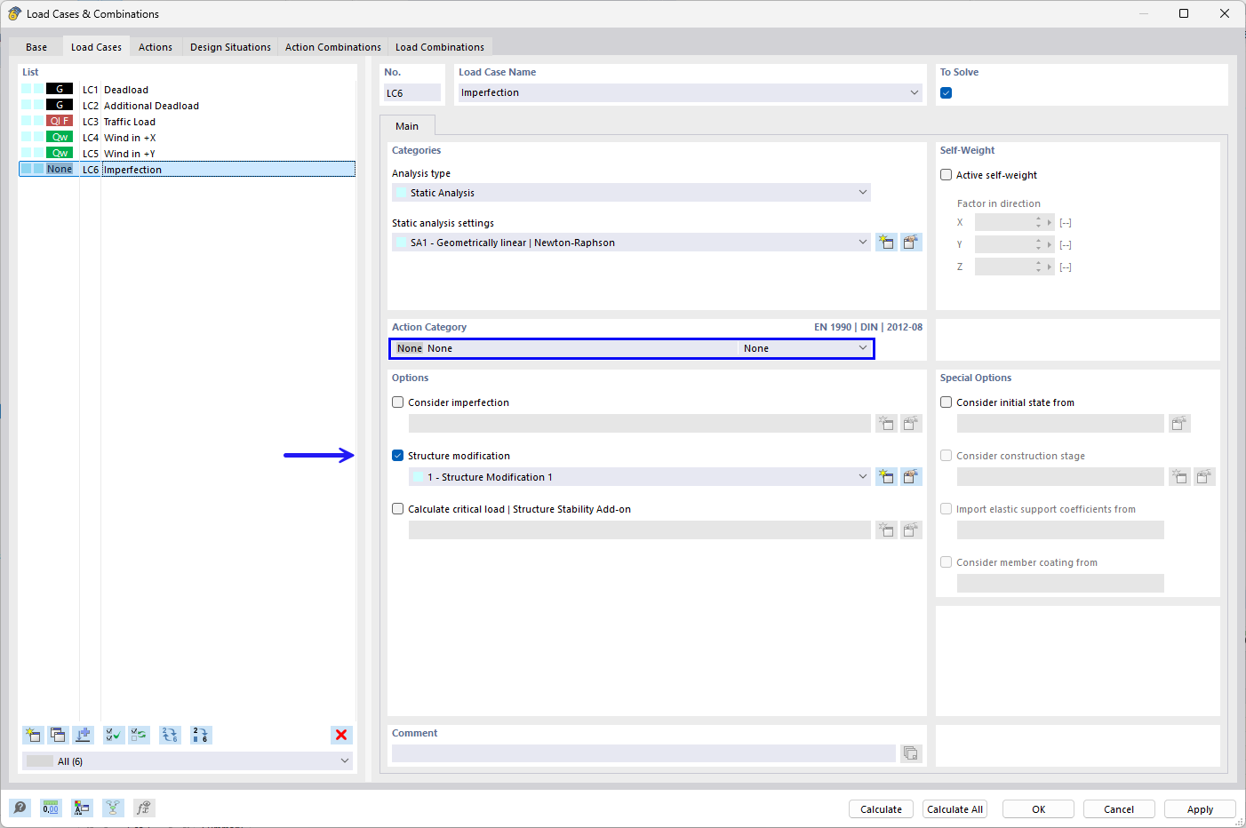Open the help speech-bubble icon

20,808
